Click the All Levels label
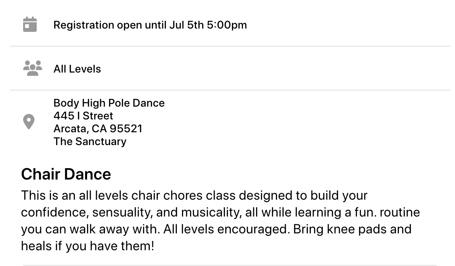The image size is (455, 266). [x=77, y=69]
